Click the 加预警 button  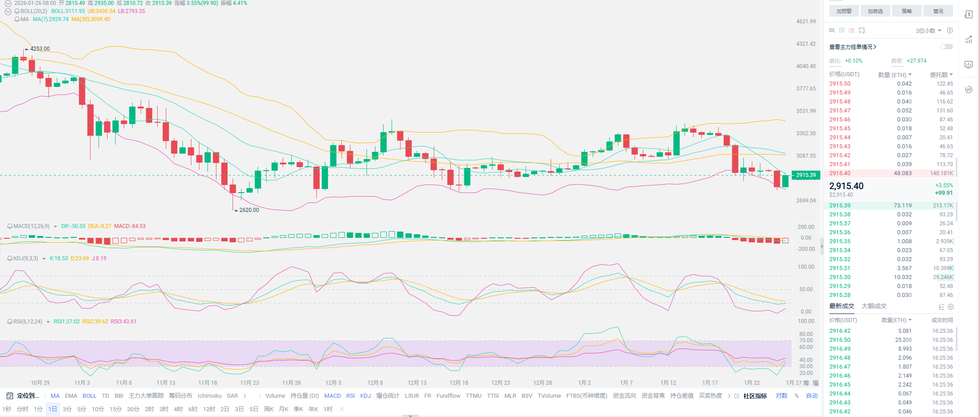click(x=844, y=11)
